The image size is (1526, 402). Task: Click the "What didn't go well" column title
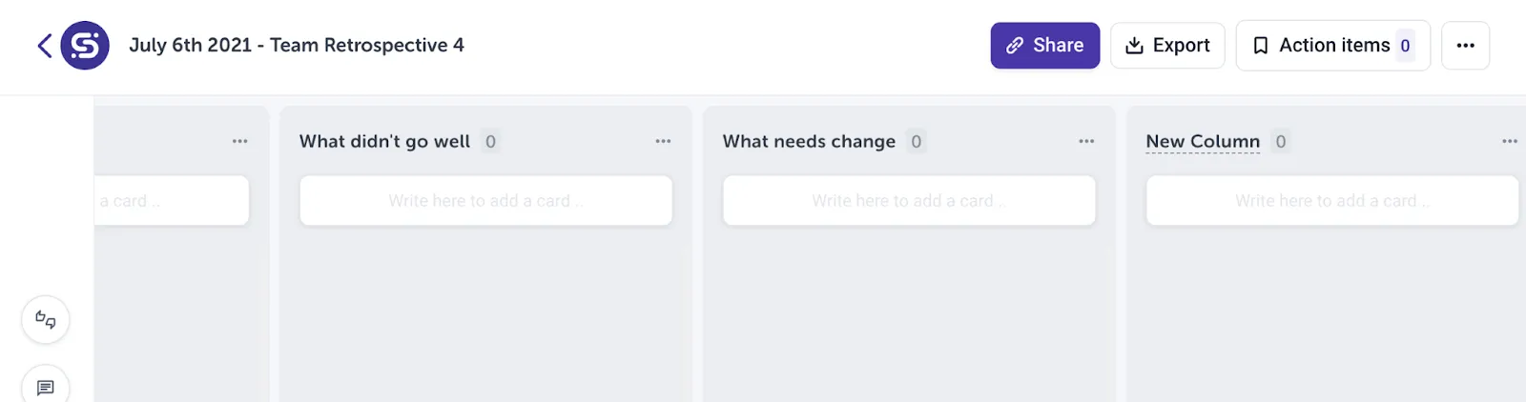point(384,142)
